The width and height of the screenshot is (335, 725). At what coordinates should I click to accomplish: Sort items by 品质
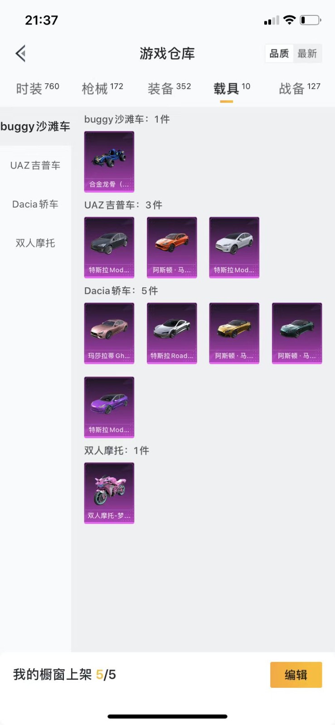pyautogui.click(x=279, y=53)
